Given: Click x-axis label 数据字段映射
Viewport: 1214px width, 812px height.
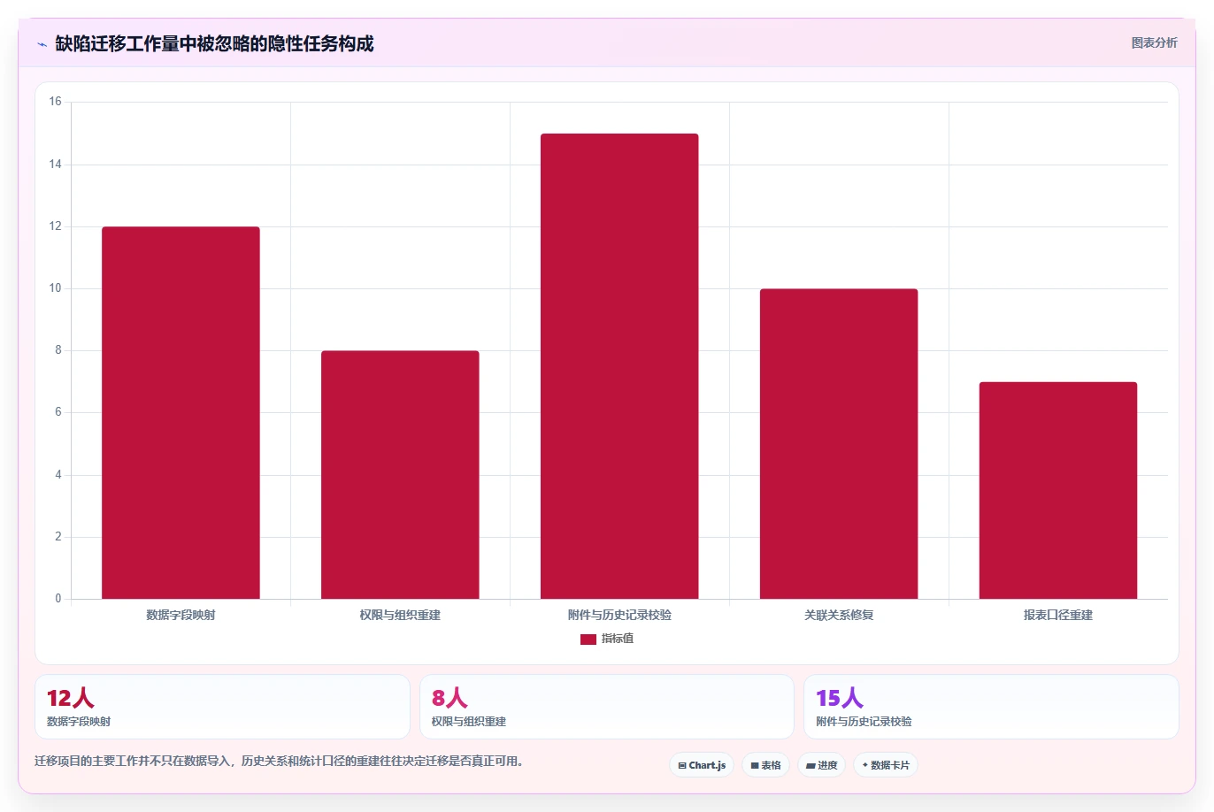Looking at the screenshot, I should click(x=181, y=615).
